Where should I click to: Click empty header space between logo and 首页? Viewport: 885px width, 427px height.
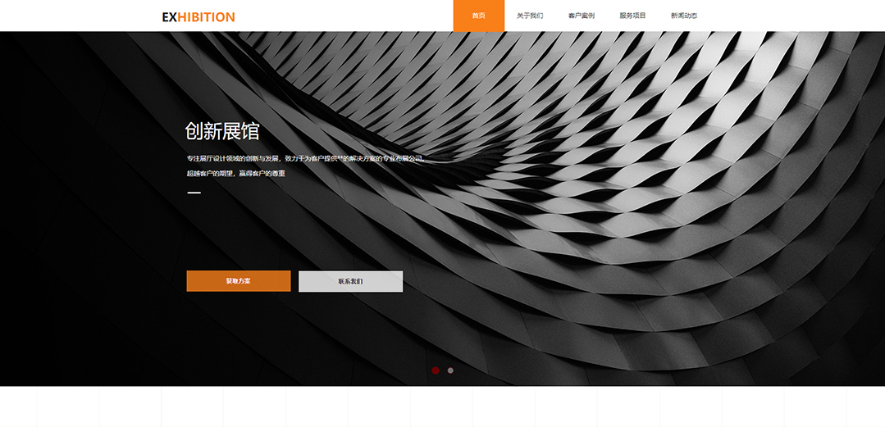pos(344,16)
